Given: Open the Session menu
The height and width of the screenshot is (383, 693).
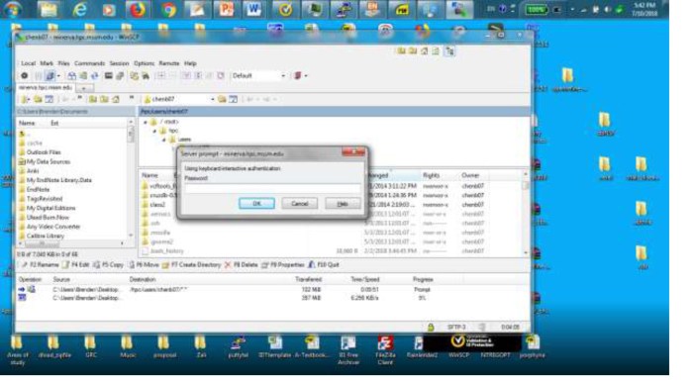Looking at the screenshot, I should coord(119,63).
